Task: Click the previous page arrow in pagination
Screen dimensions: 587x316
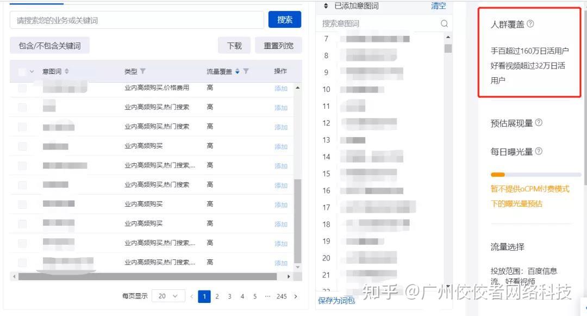Action: [192, 296]
